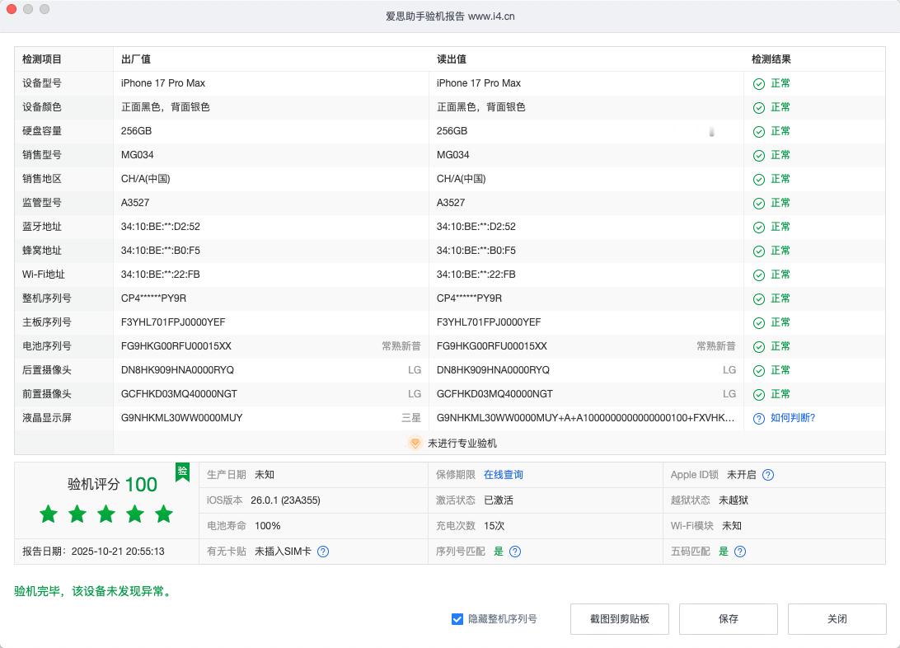Toggle the 隐藏整机序列号 checkbox

point(457,618)
